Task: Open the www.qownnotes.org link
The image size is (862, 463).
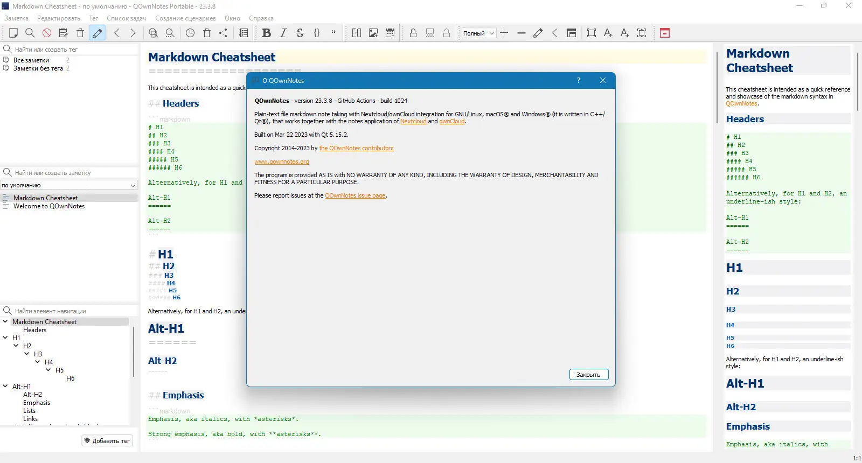Action: pos(282,162)
